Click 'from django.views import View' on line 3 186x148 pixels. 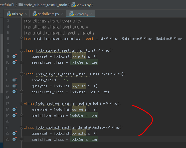click(53, 21)
